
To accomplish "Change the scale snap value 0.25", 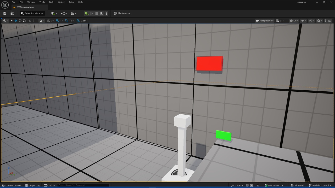I will 83,21.
